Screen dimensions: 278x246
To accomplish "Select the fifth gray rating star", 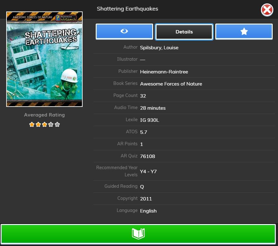I will (57, 125).
